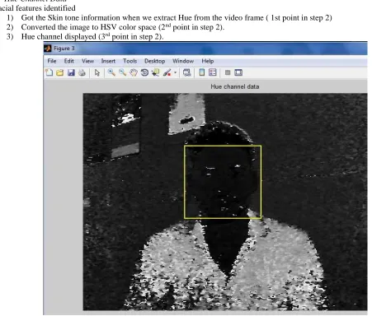Open the View menu

[x=87, y=61]
